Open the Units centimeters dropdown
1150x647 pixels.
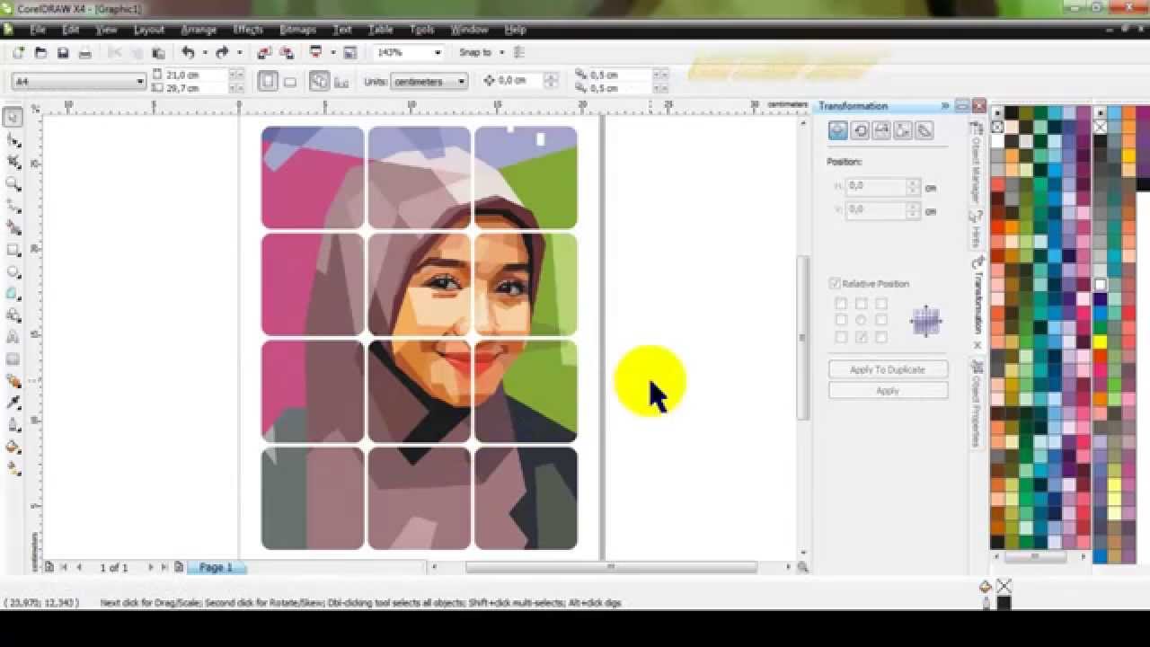(461, 82)
